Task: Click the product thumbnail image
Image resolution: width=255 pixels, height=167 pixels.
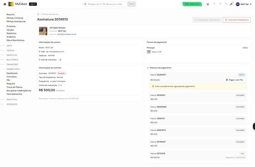Action: coord(43,31)
